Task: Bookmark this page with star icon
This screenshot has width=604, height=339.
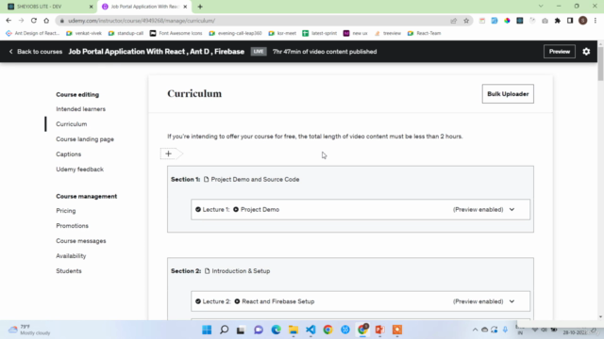Action: coord(466,21)
